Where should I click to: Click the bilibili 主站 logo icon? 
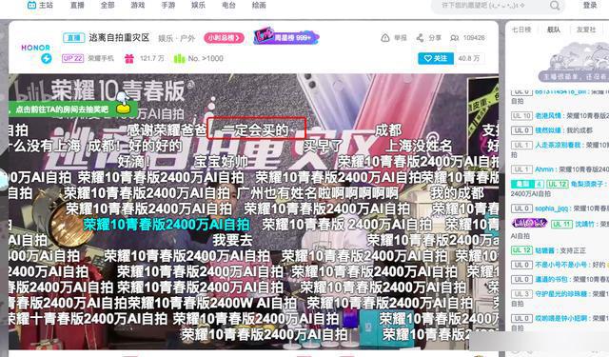pyautogui.click(x=31, y=5)
